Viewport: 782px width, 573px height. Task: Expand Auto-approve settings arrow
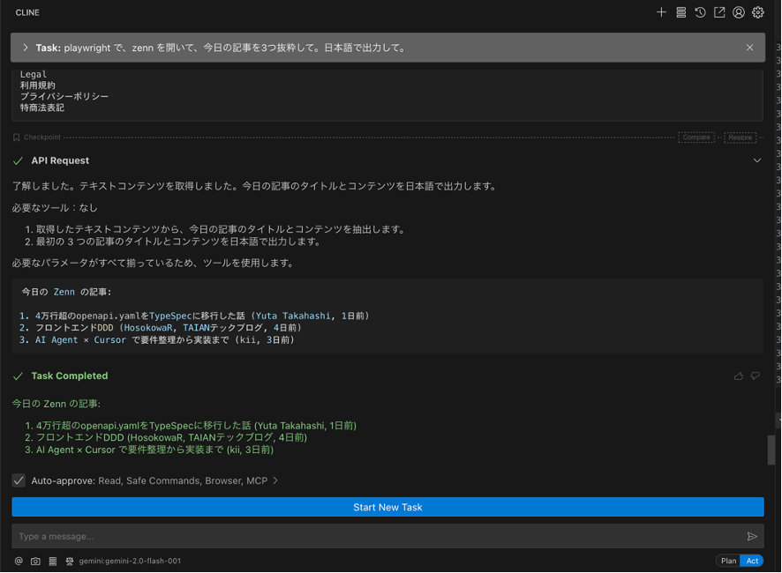tap(275, 480)
